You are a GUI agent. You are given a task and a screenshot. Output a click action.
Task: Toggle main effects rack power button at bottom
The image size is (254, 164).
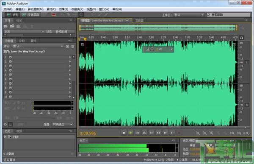[x=6, y=125]
